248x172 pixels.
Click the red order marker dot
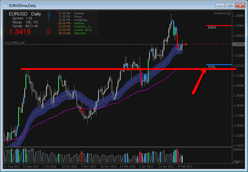[x=186, y=44]
